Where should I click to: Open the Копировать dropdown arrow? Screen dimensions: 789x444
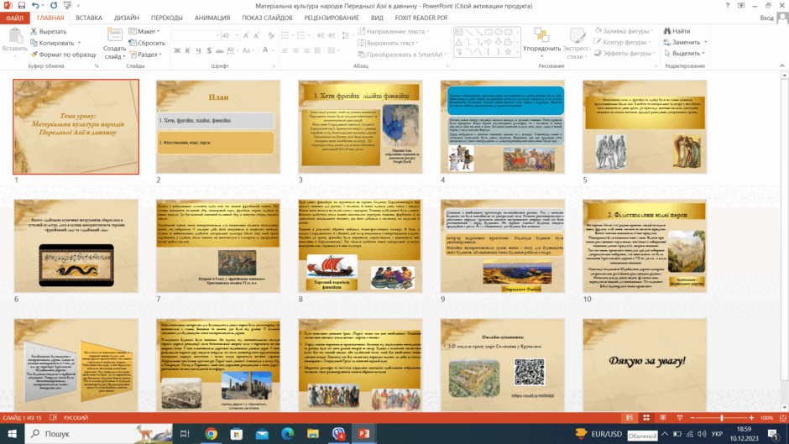coord(79,43)
